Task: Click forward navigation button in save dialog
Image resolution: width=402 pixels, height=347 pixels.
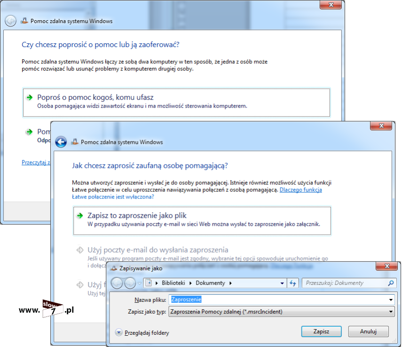Action: (130, 283)
